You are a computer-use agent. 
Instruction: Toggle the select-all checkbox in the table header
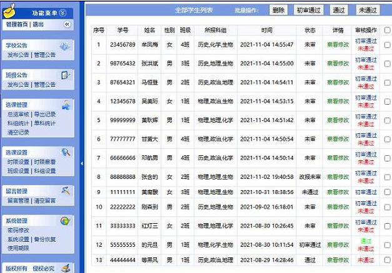[387, 29]
